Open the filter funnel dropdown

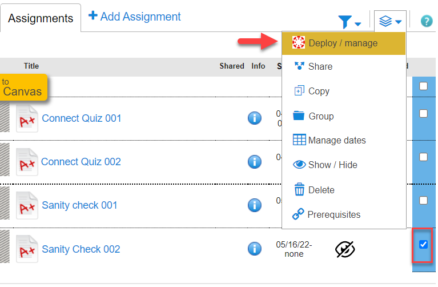pyautogui.click(x=349, y=22)
